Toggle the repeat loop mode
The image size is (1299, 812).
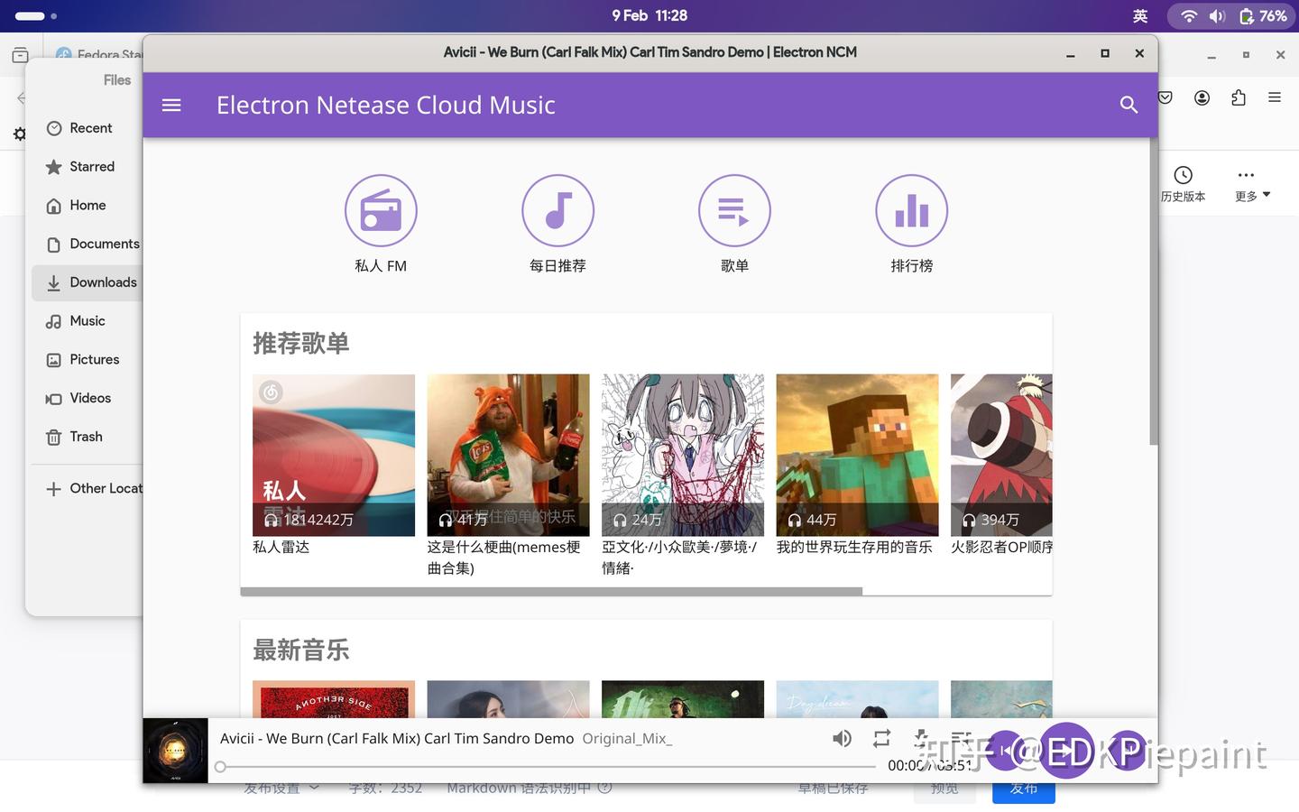coord(881,738)
